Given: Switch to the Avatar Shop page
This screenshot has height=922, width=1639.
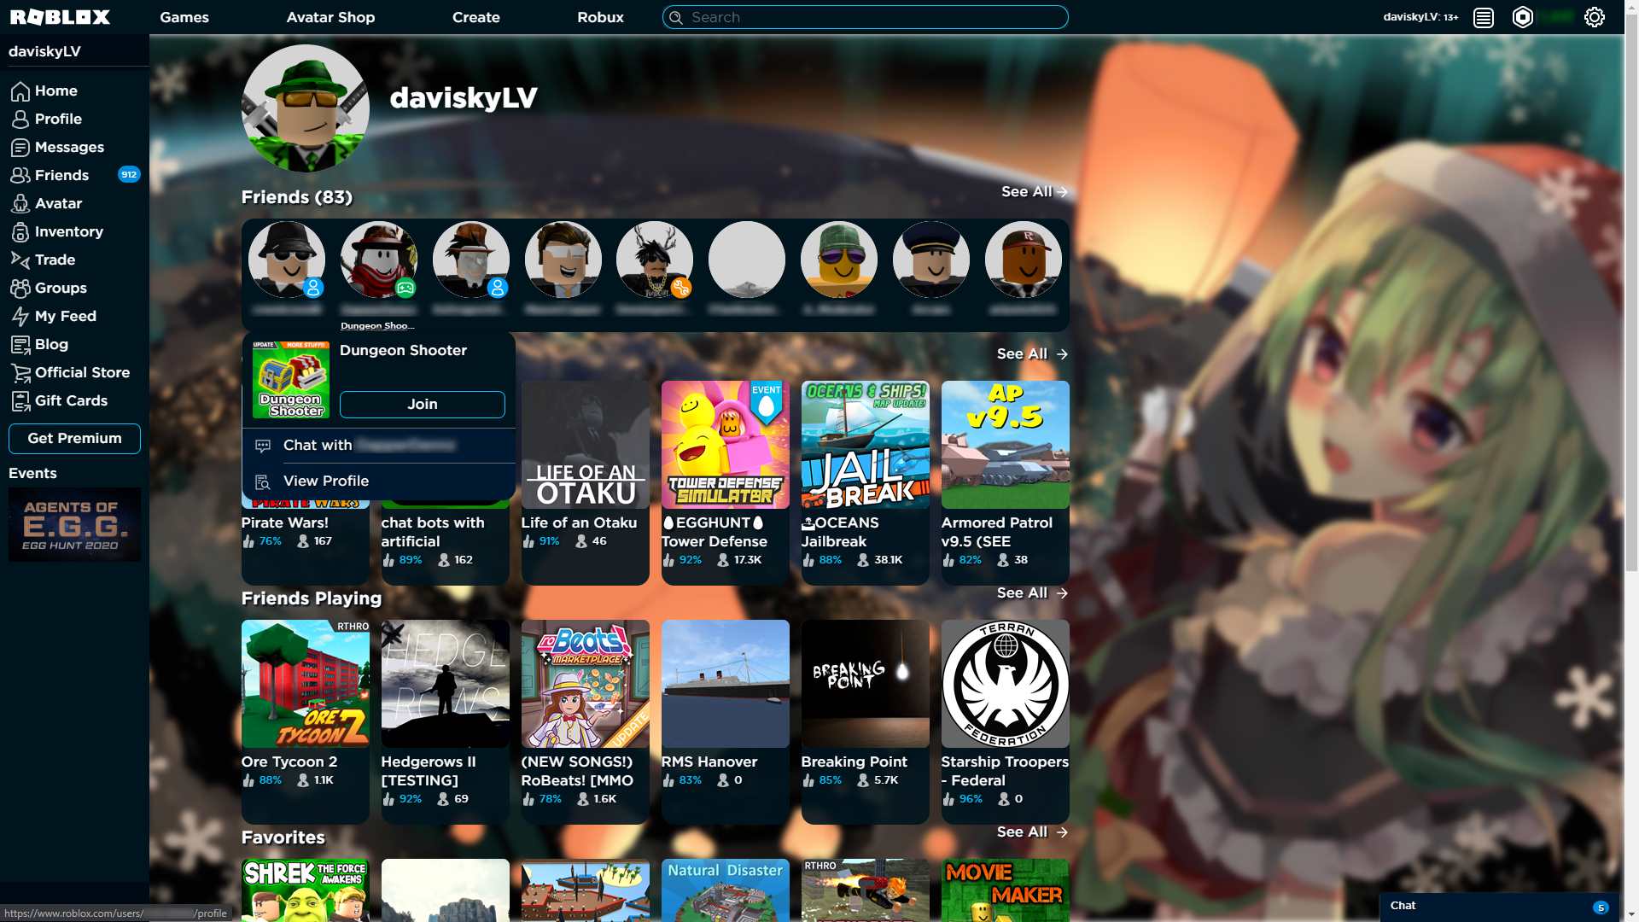Looking at the screenshot, I should point(330,17).
